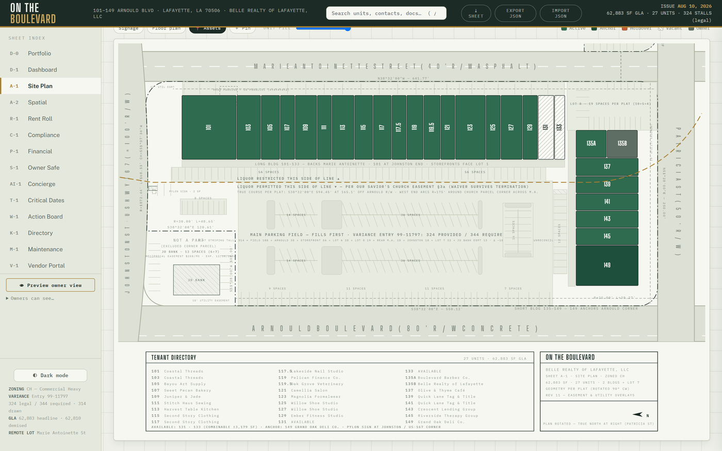Screen dimensions: 722x451
Task: Click the Import JSON button
Action: click(561, 13)
